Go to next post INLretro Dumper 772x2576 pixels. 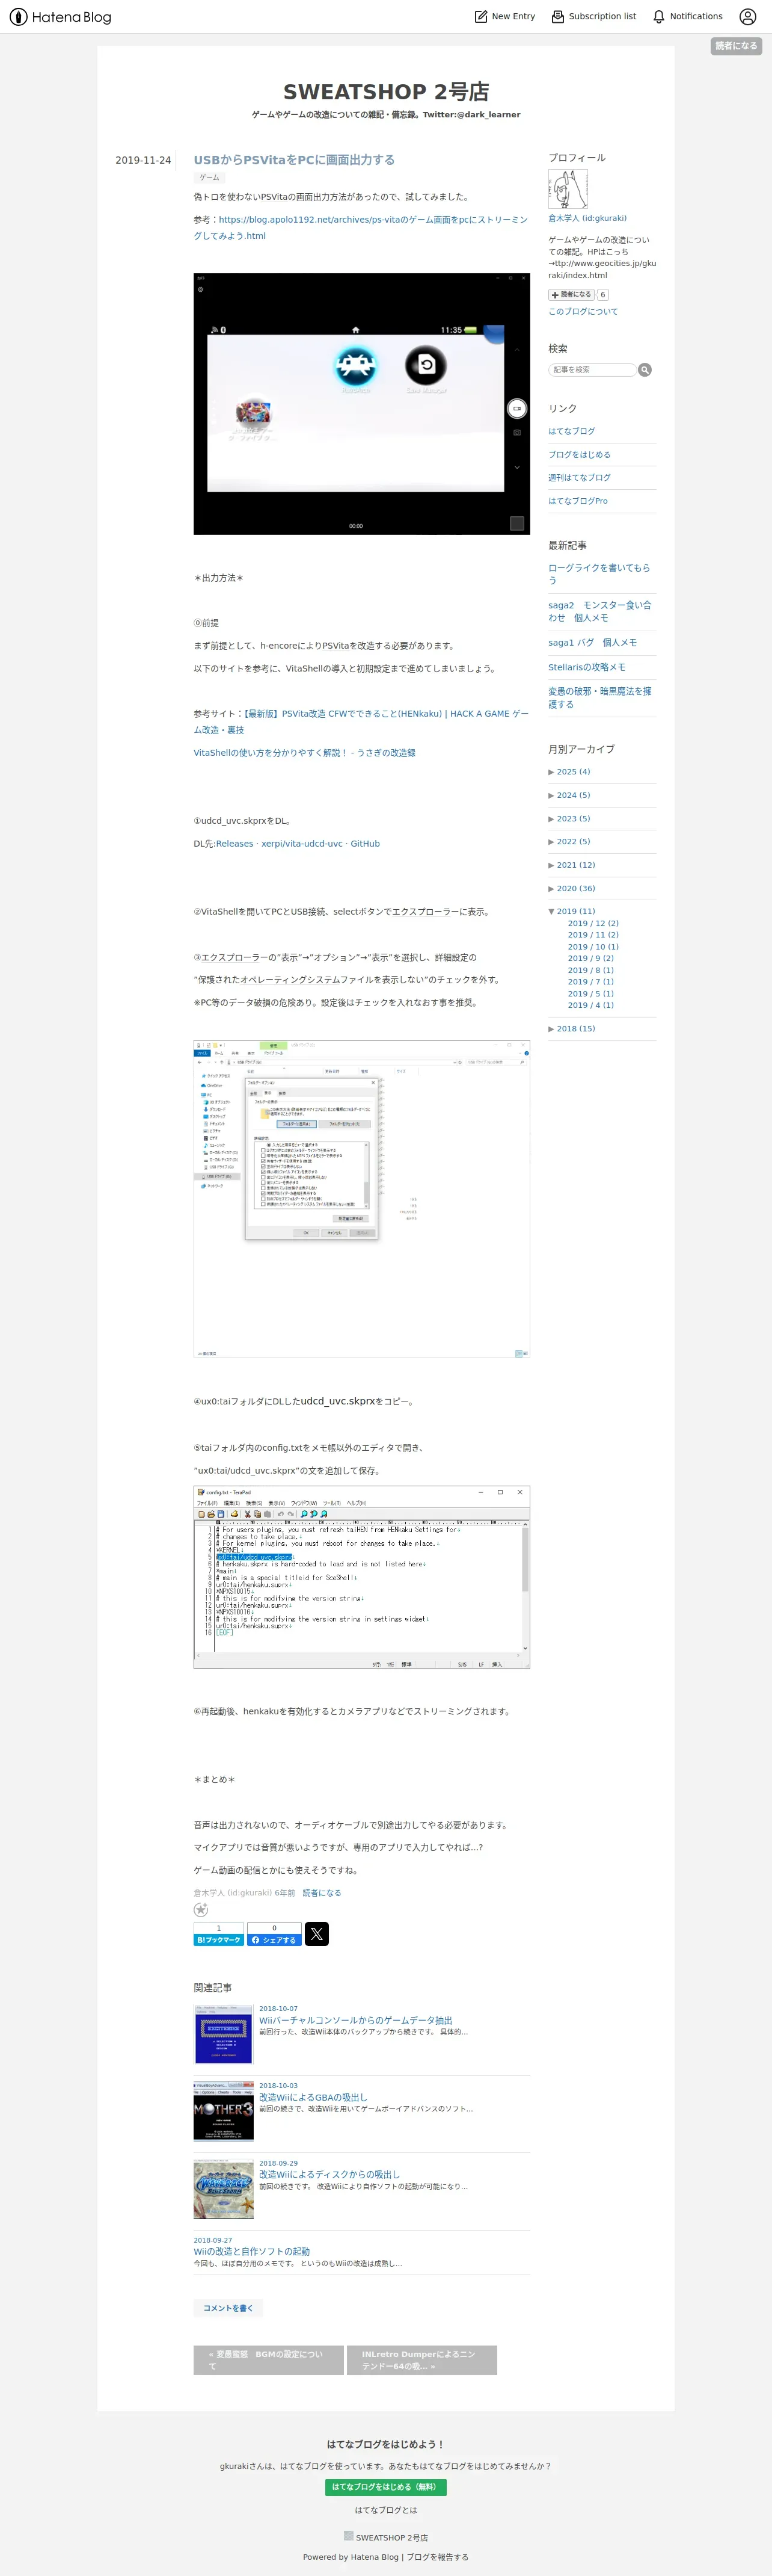pos(421,2360)
